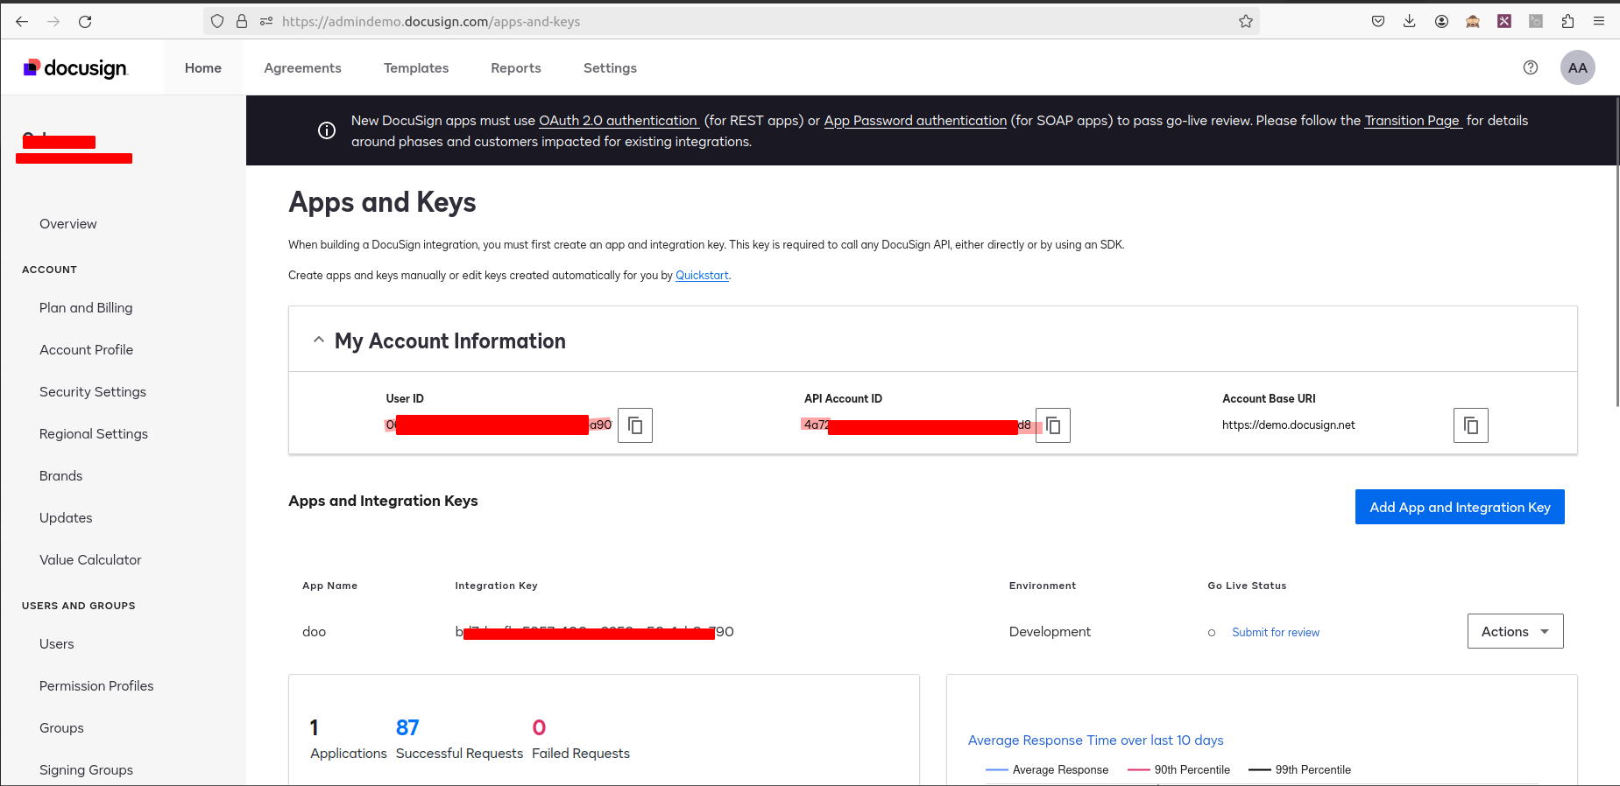This screenshot has height=786, width=1620.
Task: Copy the User ID value
Action: pyautogui.click(x=635, y=425)
